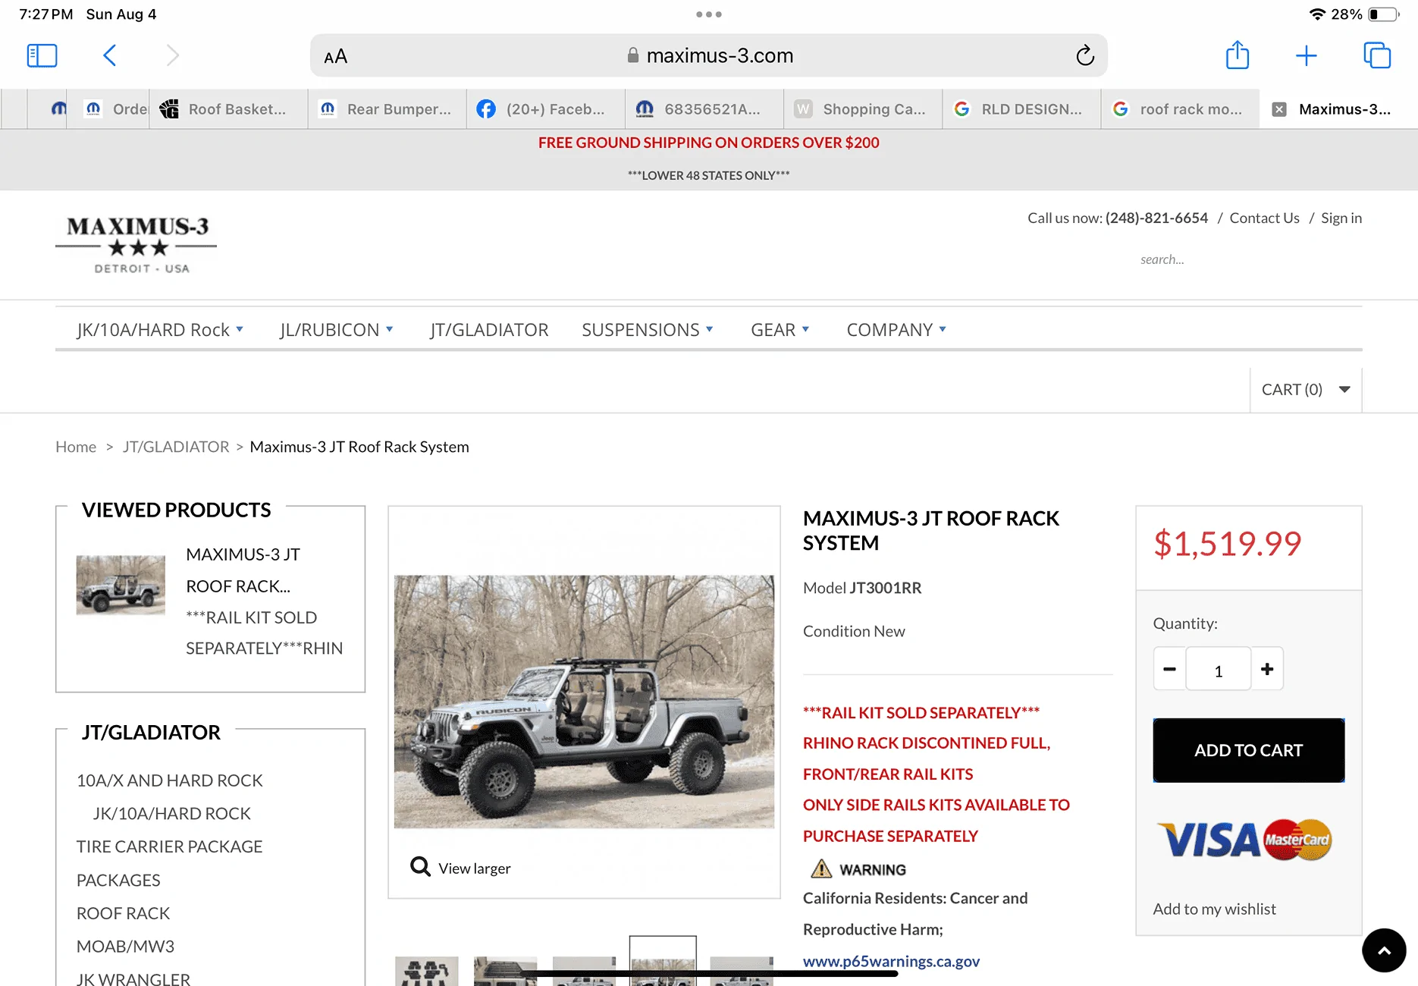
Task: Switch to Shopping Cart tab
Action: (863, 109)
